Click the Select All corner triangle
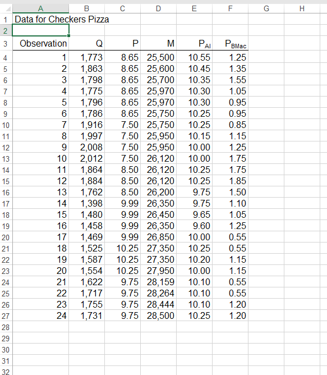Image resolution: width=327 pixels, height=375 pixels. (8, 9)
